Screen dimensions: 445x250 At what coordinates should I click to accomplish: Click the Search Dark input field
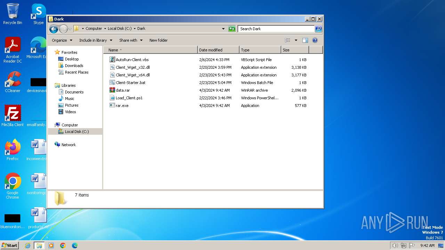click(x=276, y=29)
